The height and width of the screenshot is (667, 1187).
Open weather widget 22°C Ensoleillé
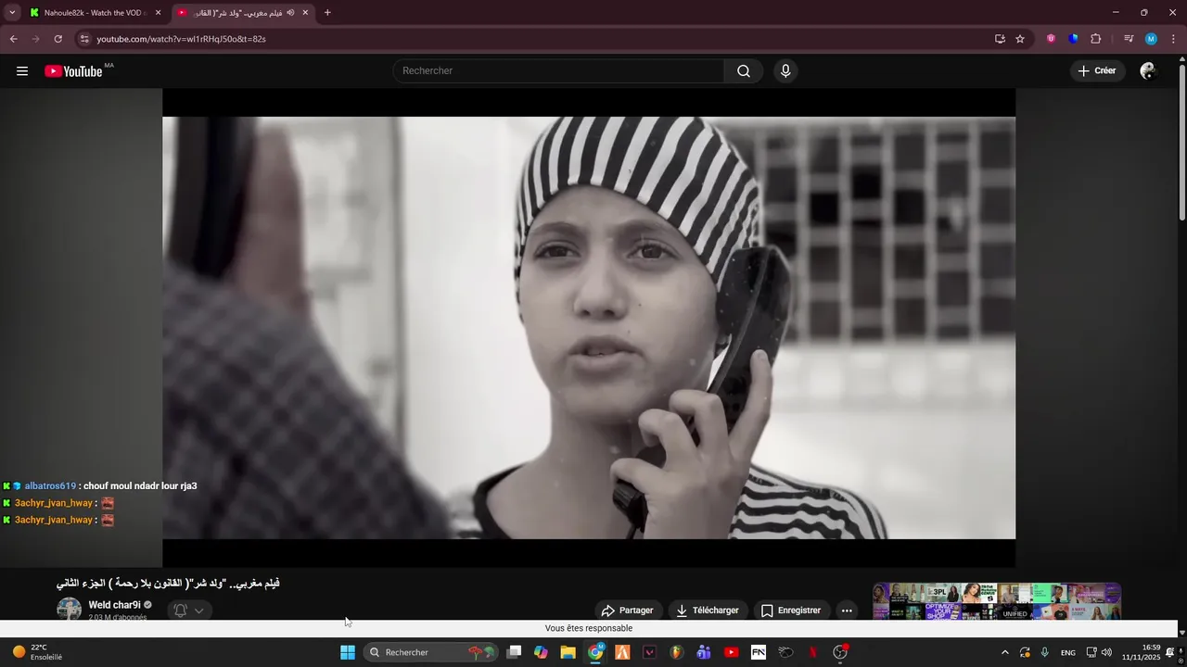tap(37, 652)
